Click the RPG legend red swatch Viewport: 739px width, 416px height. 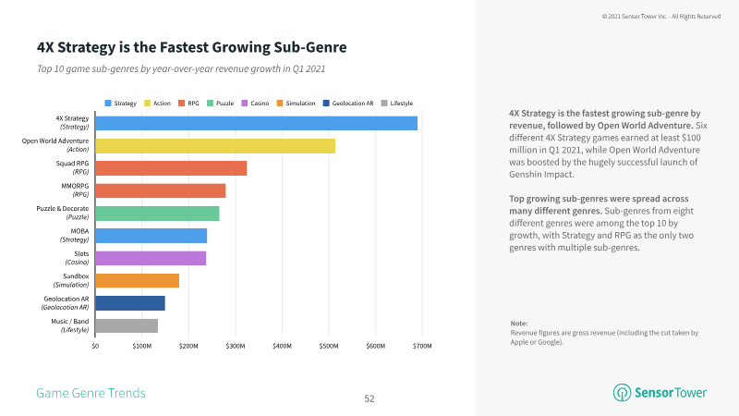(x=181, y=103)
